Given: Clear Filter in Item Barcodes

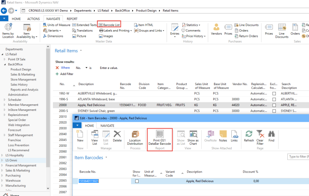Looking at the screenshot, I should coord(260,137).
